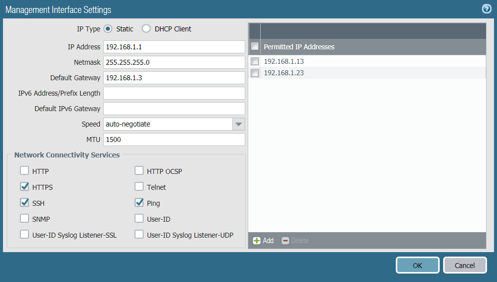Check the box for 192.168.1.23

point(255,73)
